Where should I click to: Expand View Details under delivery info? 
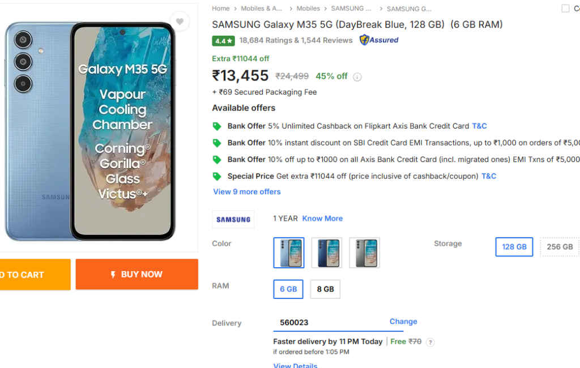[295, 365]
